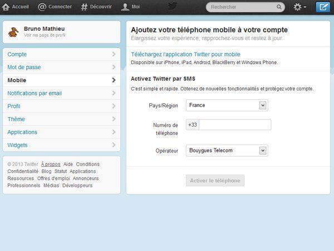Open the Développeurs footer link
The image size is (334, 251).
click(x=77, y=186)
